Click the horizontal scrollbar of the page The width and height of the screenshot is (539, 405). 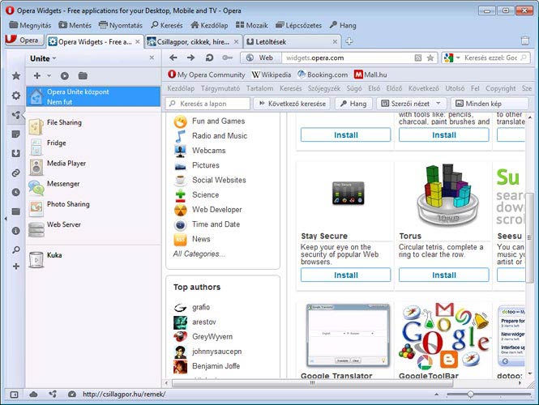tap(312, 383)
